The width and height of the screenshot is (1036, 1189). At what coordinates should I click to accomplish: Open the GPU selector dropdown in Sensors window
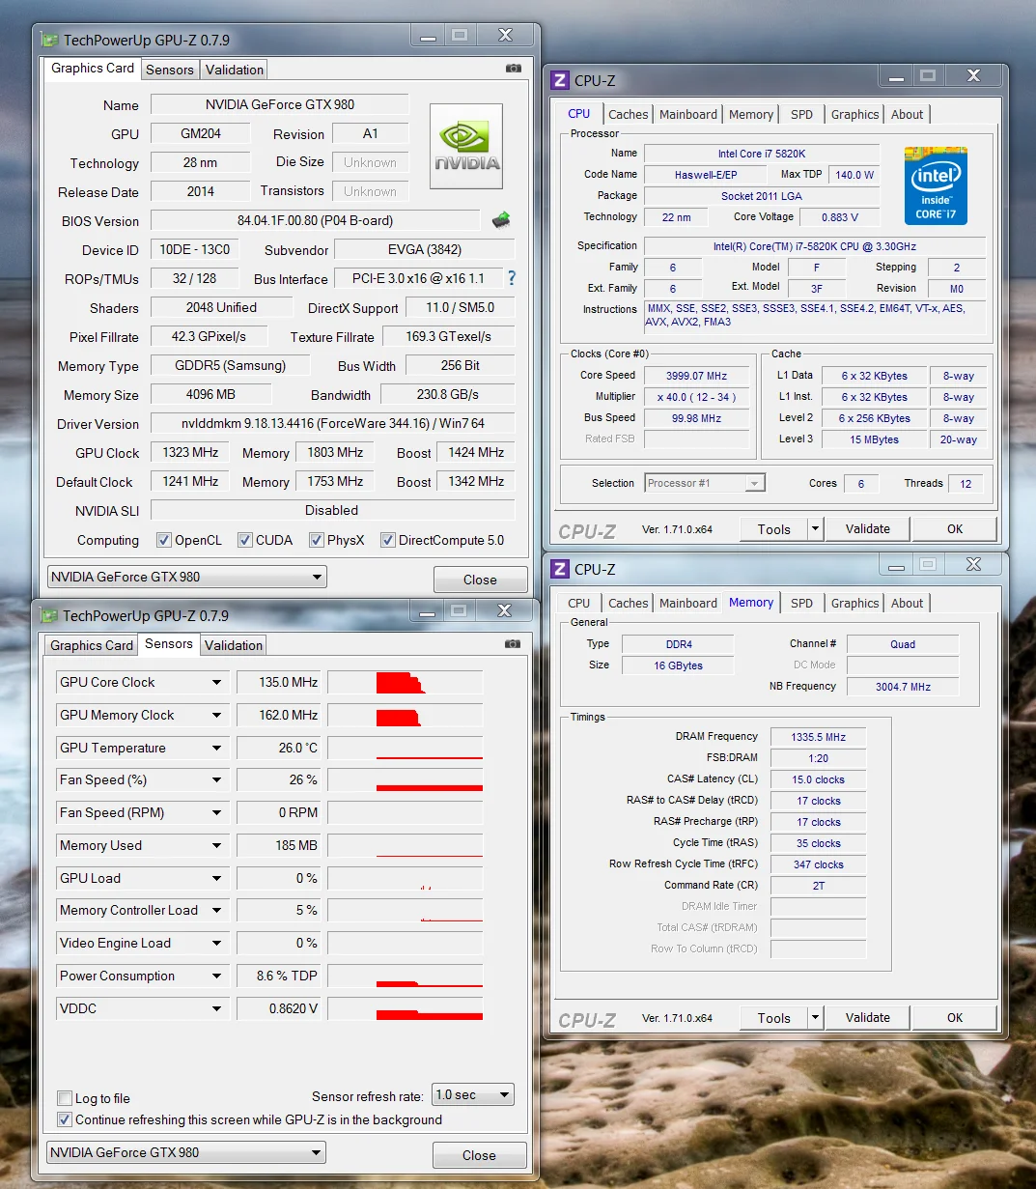tap(186, 1152)
